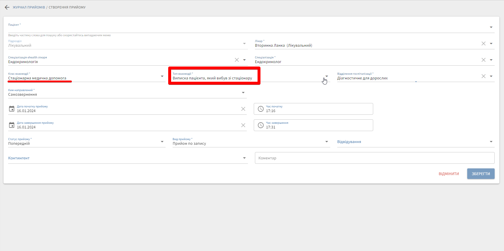Open calendar for Дата початку прийому

(12, 109)
